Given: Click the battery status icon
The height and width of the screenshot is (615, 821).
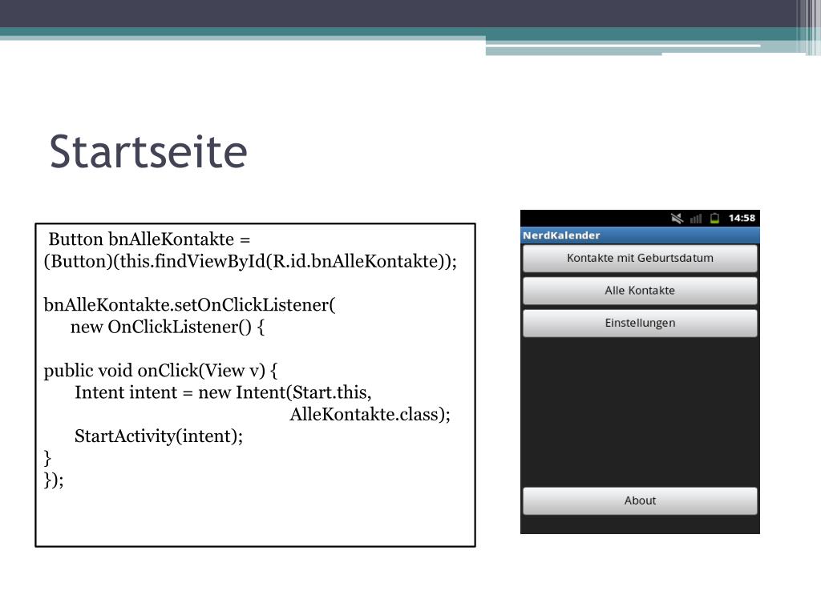Looking at the screenshot, I should (x=714, y=218).
